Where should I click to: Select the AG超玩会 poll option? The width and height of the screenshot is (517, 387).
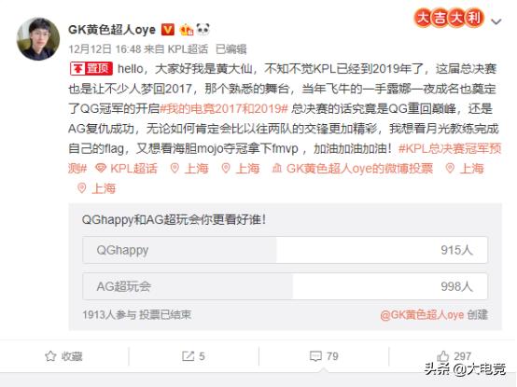point(285,286)
